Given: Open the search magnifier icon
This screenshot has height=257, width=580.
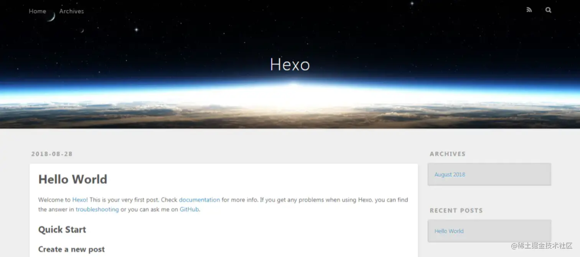Looking at the screenshot, I should [x=548, y=10].
